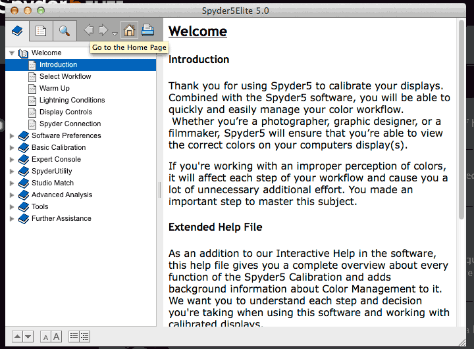This screenshot has width=474, height=349.
Task: Open the Select Workflow page
Action: point(65,76)
